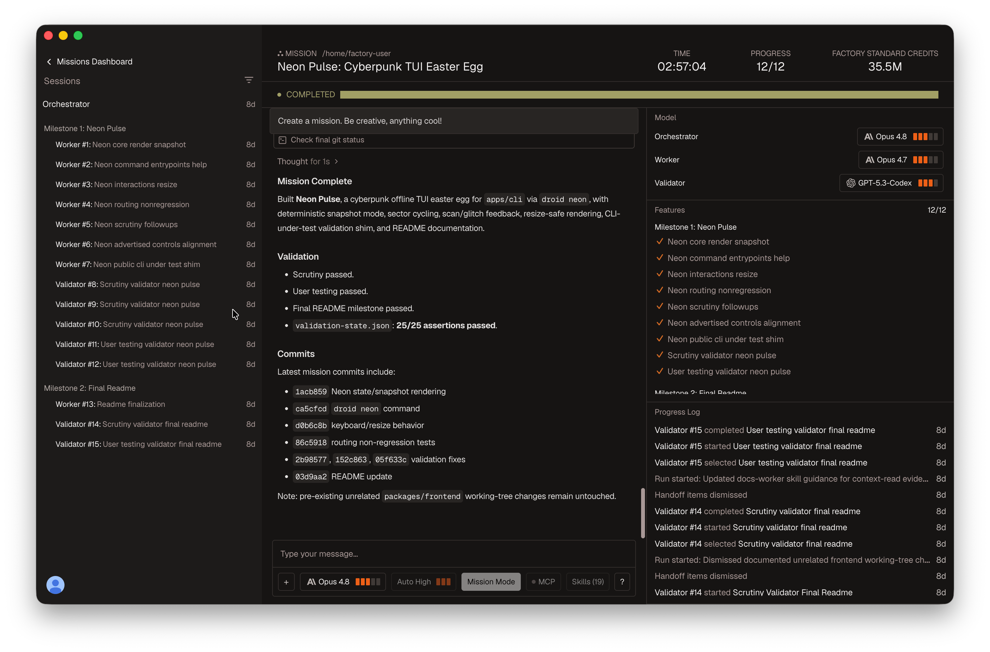Viewport: 990px width, 652px height.
Task: Click the OpenAI logo in Validator model chip
Action: click(x=851, y=183)
